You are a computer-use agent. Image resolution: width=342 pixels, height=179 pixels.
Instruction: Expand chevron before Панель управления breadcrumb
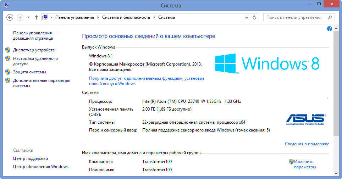pyautogui.click(x=51, y=17)
